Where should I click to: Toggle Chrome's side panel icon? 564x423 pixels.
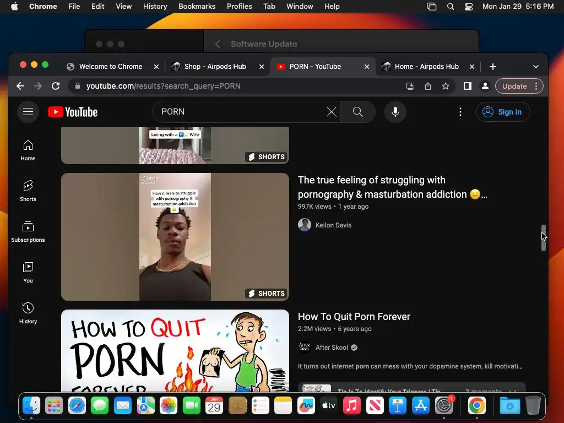467,86
